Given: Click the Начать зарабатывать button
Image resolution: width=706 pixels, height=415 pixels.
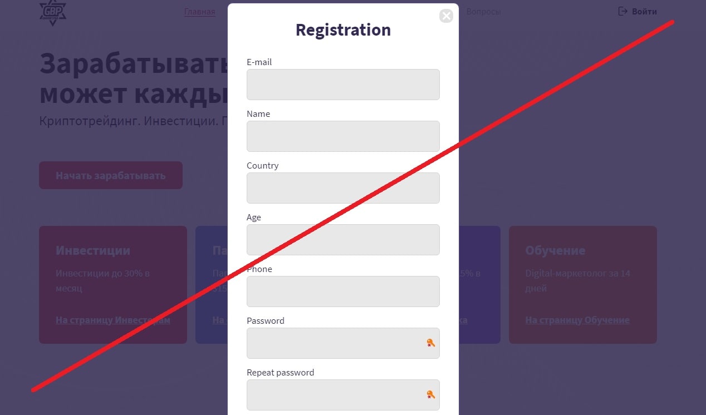Looking at the screenshot, I should [111, 175].
